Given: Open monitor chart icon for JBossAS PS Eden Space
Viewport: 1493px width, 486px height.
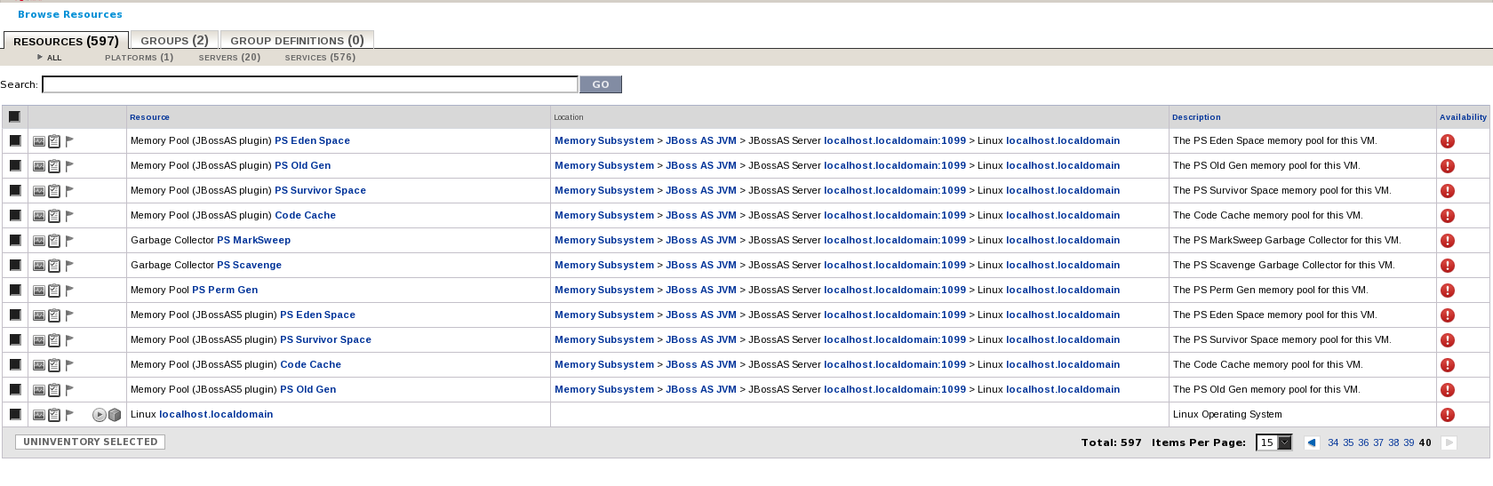Looking at the screenshot, I should click(39, 141).
